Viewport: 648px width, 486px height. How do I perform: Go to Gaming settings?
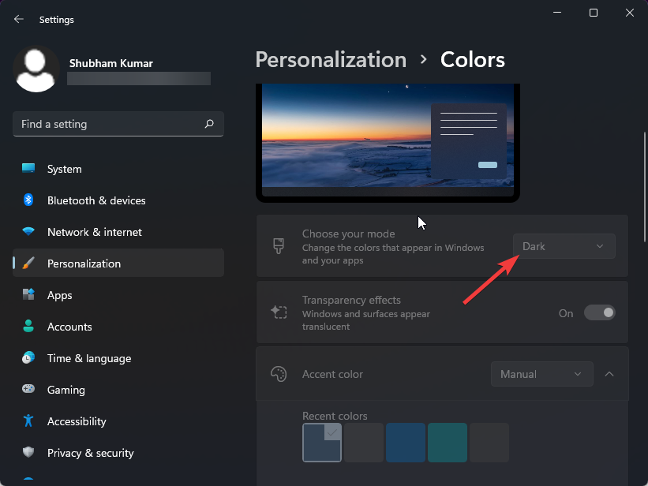pyautogui.click(x=118, y=390)
